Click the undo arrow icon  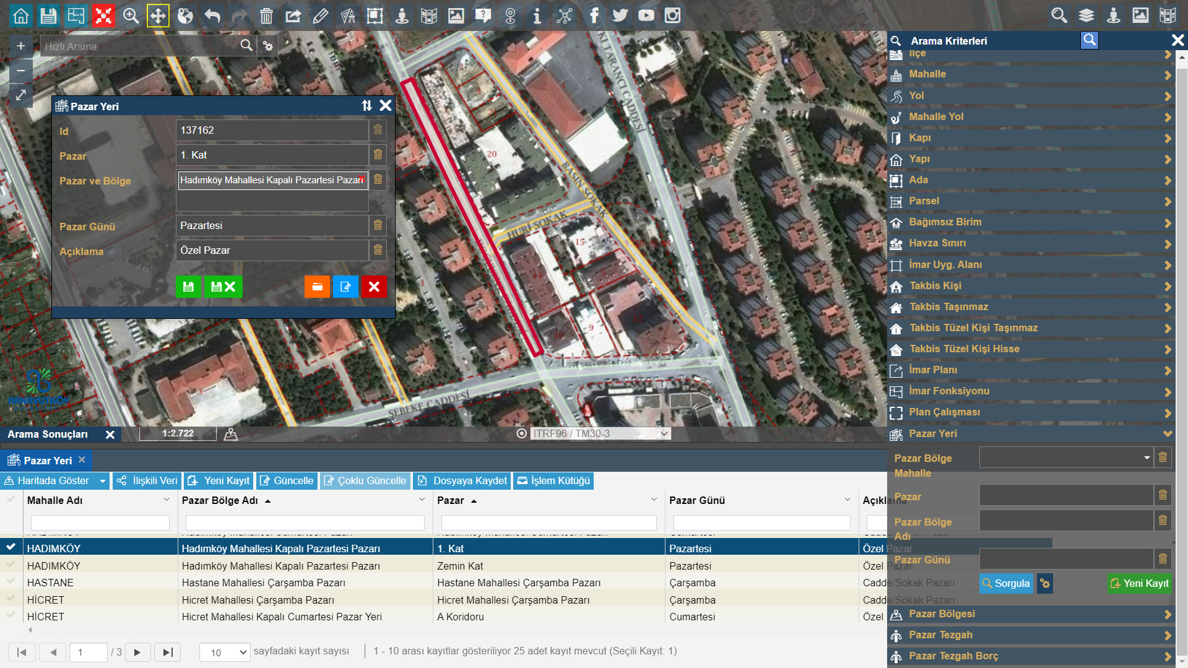pyautogui.click(x=212, y=15)
